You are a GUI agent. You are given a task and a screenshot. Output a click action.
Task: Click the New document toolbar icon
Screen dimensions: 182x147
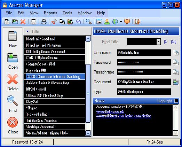point(7,22)
